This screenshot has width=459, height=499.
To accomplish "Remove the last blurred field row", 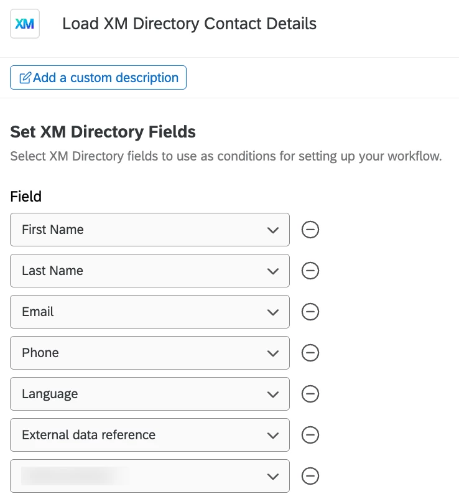I will 310,476.
